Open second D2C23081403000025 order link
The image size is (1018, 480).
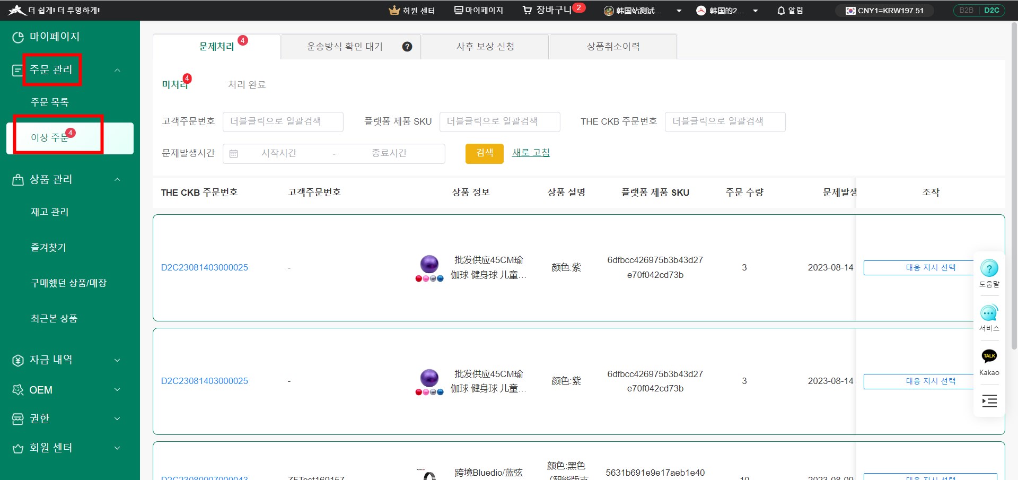pyautogui.click(x=205, y=381)
